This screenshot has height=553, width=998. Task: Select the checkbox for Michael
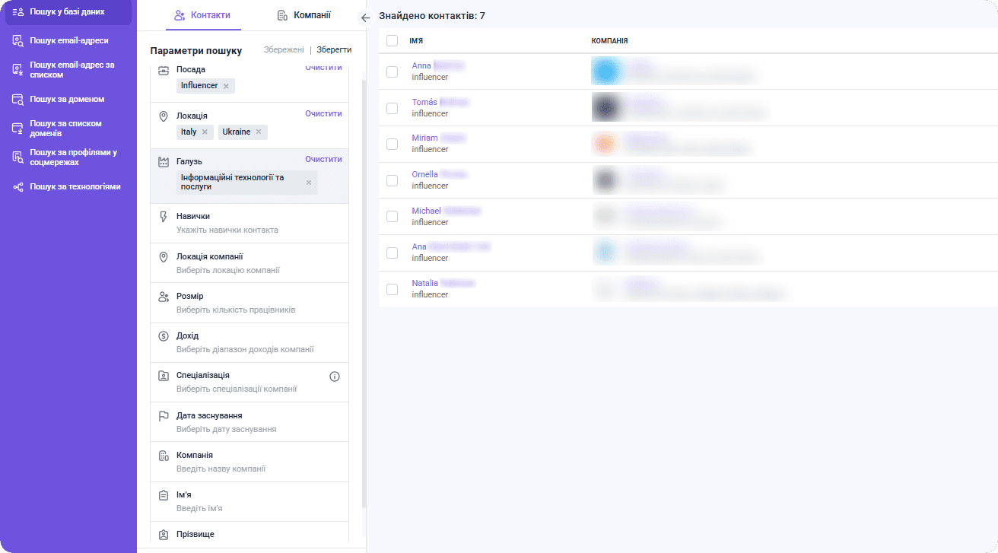click(x=392, y=217)
